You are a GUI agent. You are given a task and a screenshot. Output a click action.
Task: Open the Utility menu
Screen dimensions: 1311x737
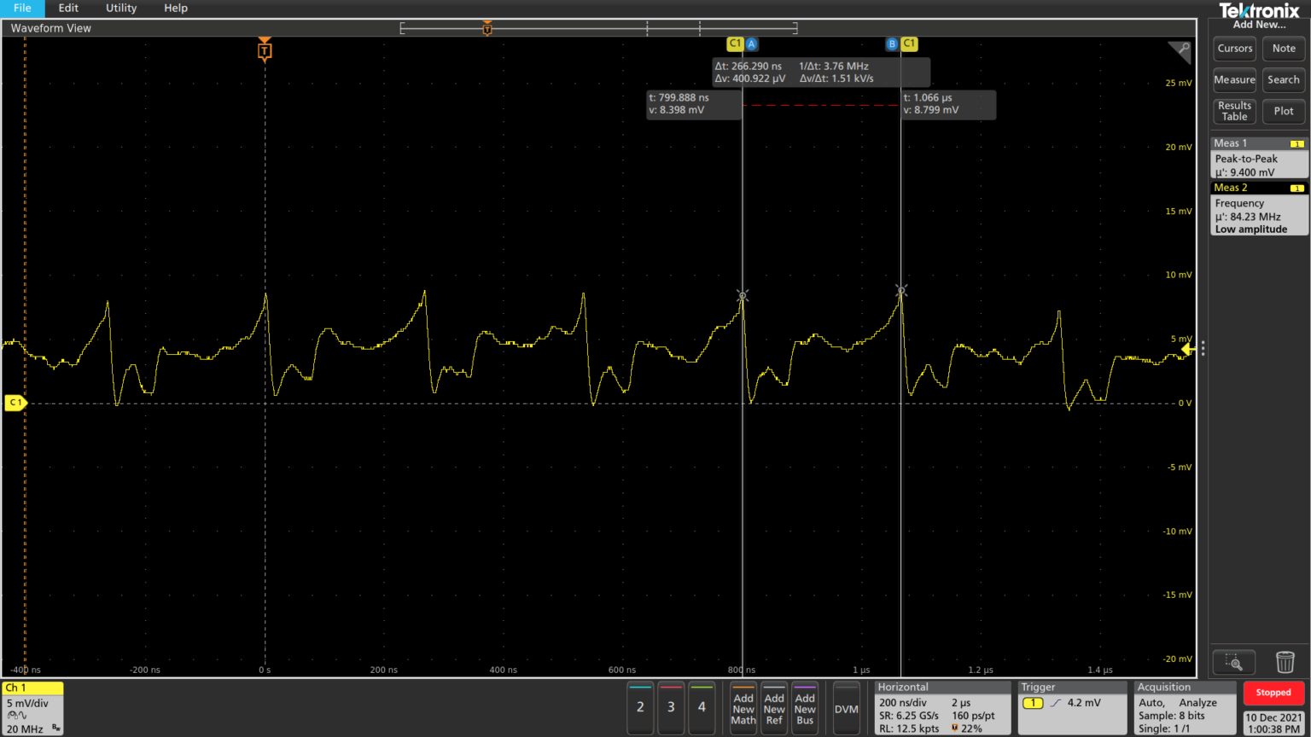click(x=121, y=8)
